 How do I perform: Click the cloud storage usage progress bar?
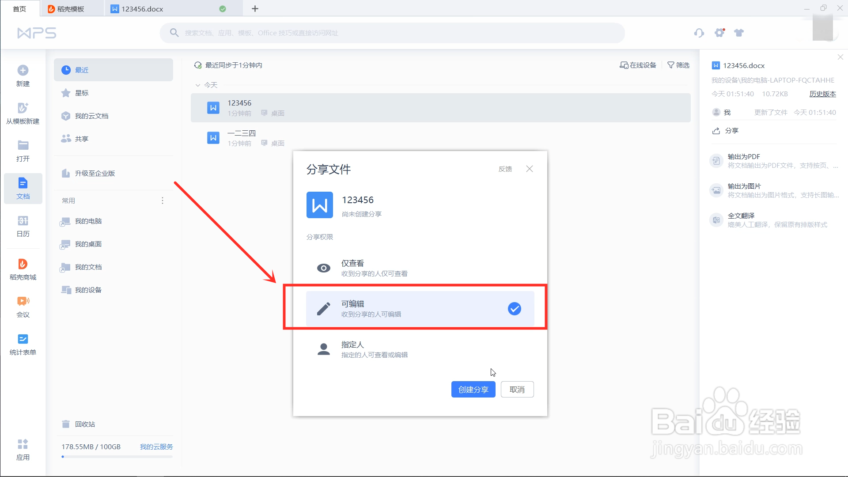[117, 457]
